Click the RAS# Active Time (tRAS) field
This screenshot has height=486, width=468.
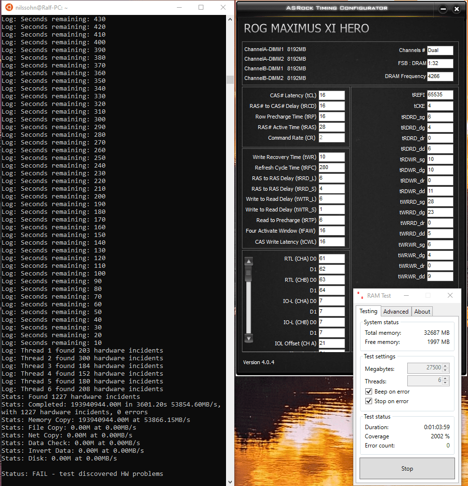pyautogui.click(x=332, y=127)
